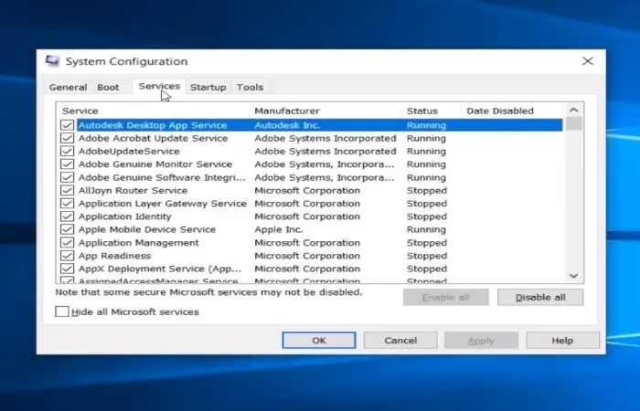This screenshot has height=411, width=640.
Task: Select the AdobeUpdateService row name
Action: click(x=129, y=152)
